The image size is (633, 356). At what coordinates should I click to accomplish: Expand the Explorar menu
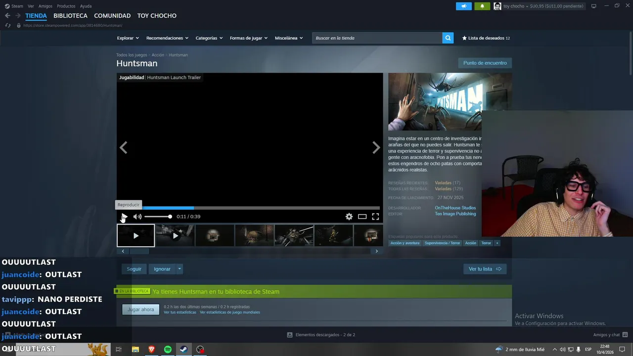(x=128, y=38)
